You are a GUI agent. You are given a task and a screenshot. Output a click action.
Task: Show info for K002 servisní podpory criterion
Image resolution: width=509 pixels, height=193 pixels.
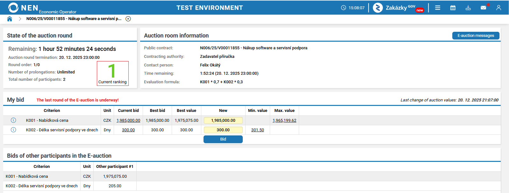[13, 130]
